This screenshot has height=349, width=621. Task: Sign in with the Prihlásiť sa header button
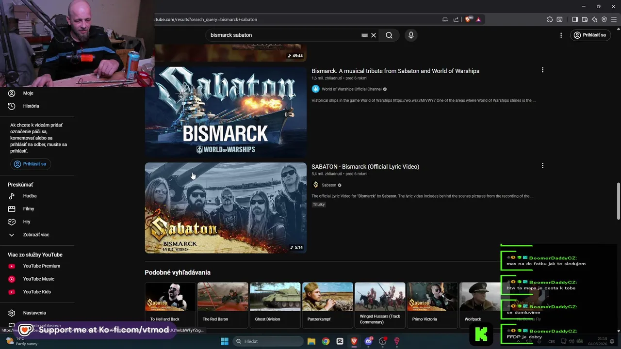[590, 35]
